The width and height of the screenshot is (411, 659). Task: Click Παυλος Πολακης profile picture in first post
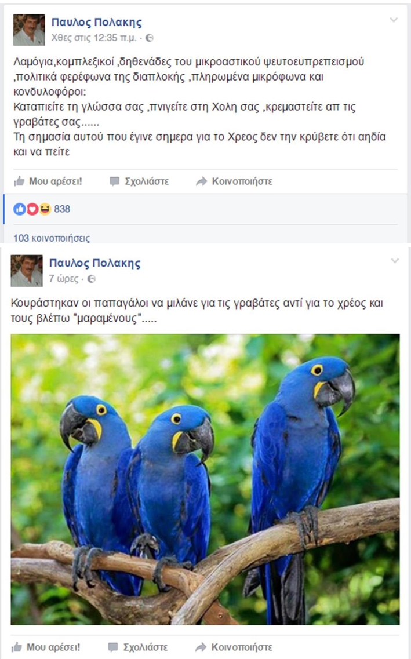pyautogui.click(x=29, y=30)
